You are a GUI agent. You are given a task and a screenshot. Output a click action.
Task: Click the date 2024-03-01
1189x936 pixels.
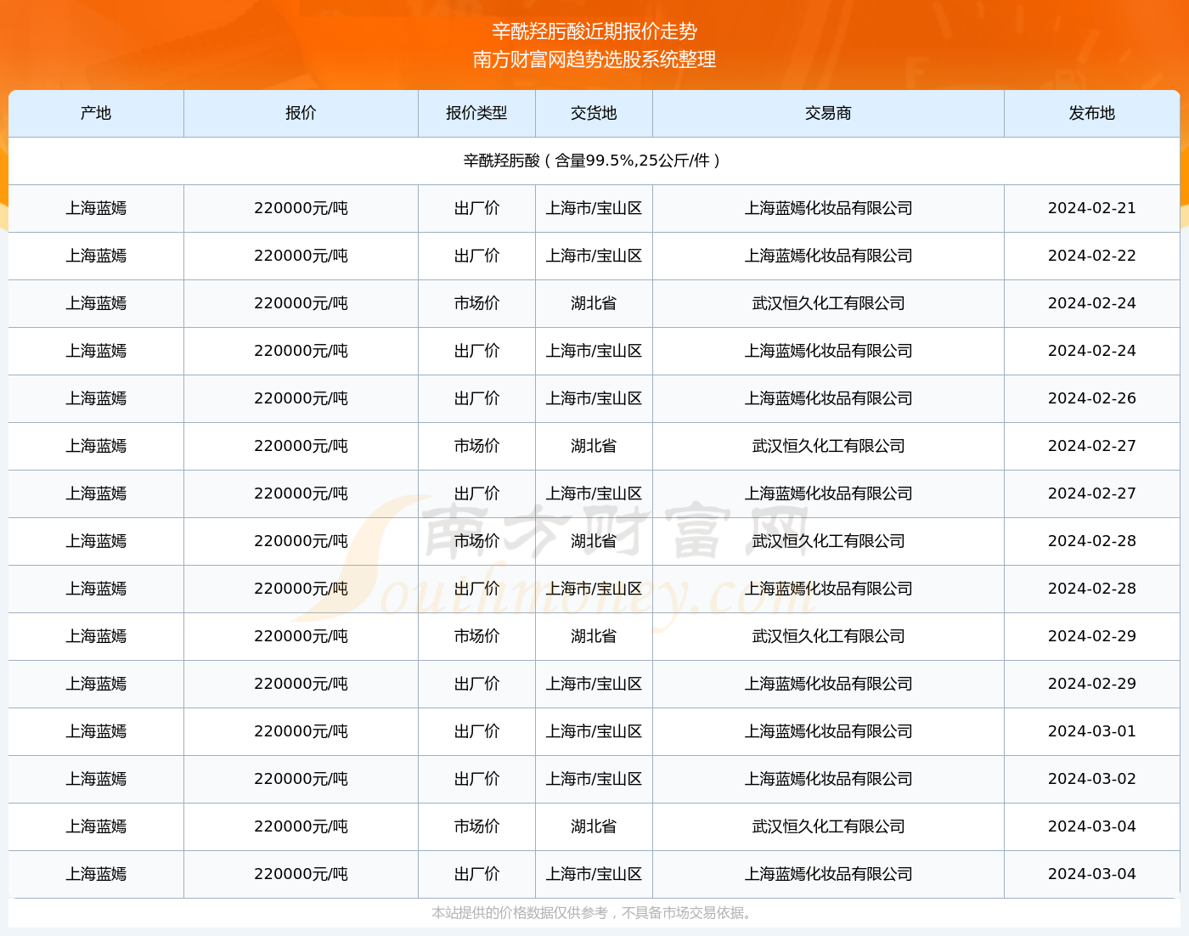[1091, 731]
